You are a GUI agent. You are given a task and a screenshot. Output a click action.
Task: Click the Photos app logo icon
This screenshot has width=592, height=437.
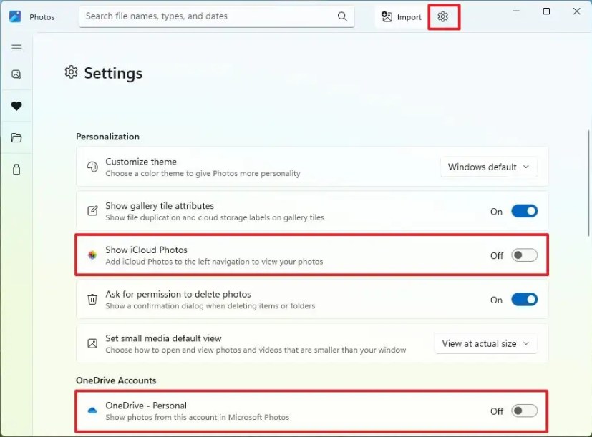(15, 16)
